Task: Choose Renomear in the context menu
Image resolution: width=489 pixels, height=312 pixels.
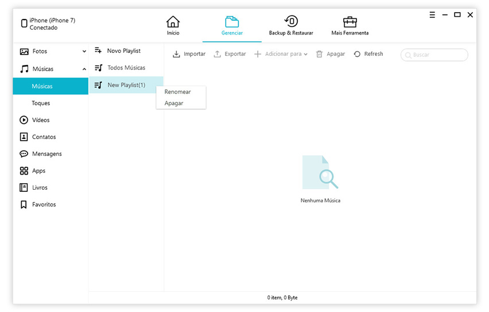Action: [177, 92]
